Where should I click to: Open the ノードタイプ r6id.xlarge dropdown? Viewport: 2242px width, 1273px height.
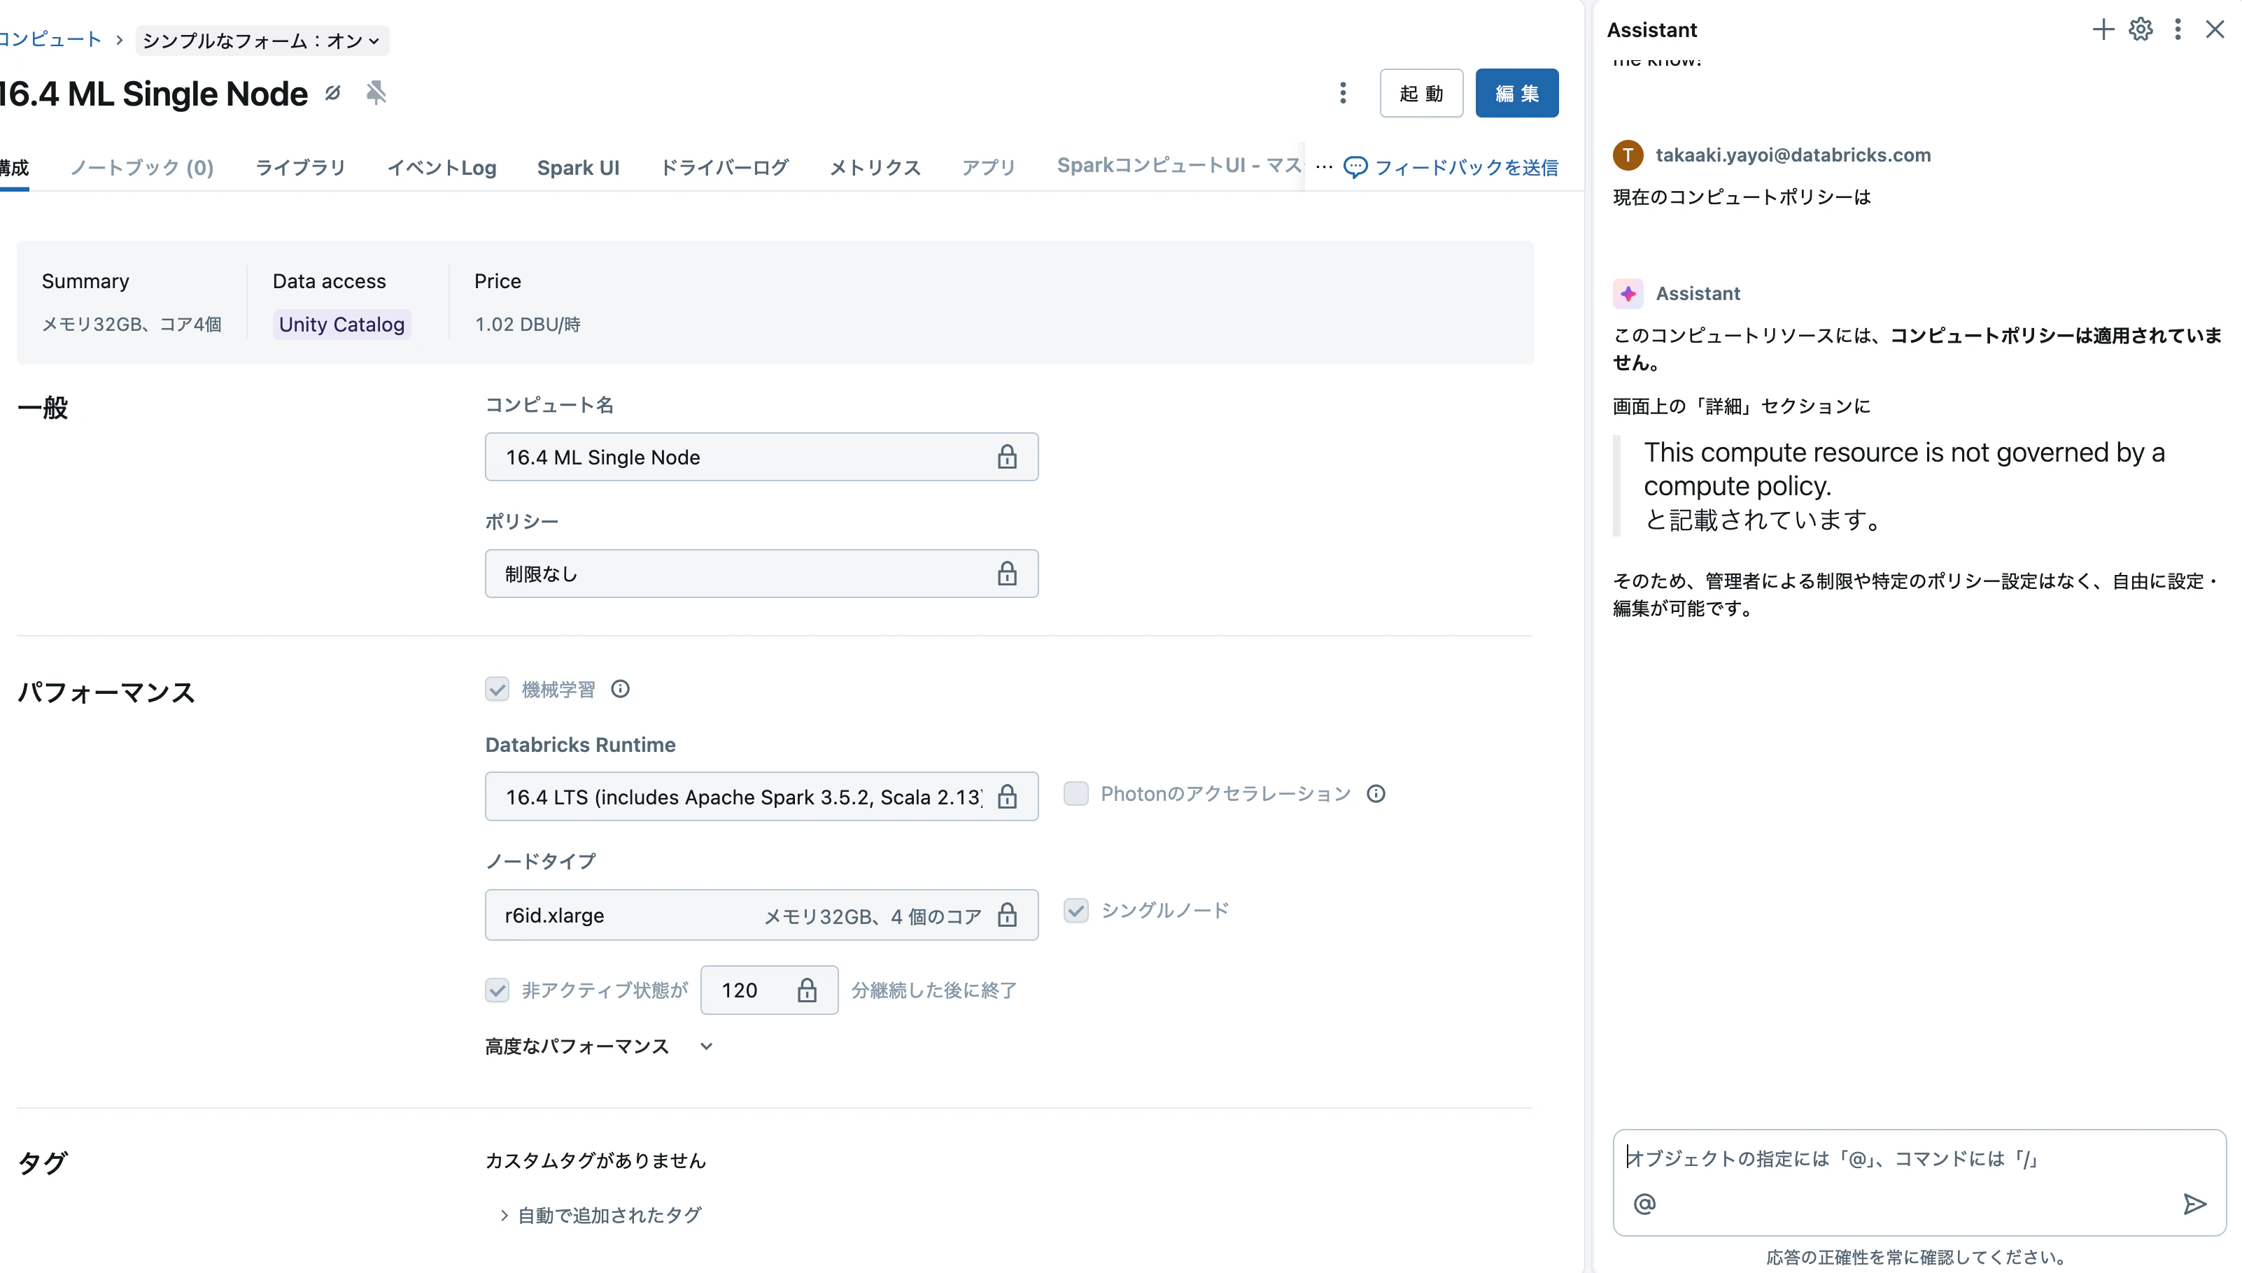[761, 915]
